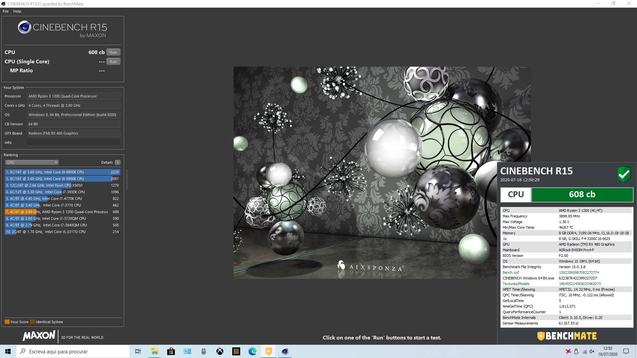Screen dimensions: 637x358
Task: Open the Action Center notifications icon
Action: point(626,351)
